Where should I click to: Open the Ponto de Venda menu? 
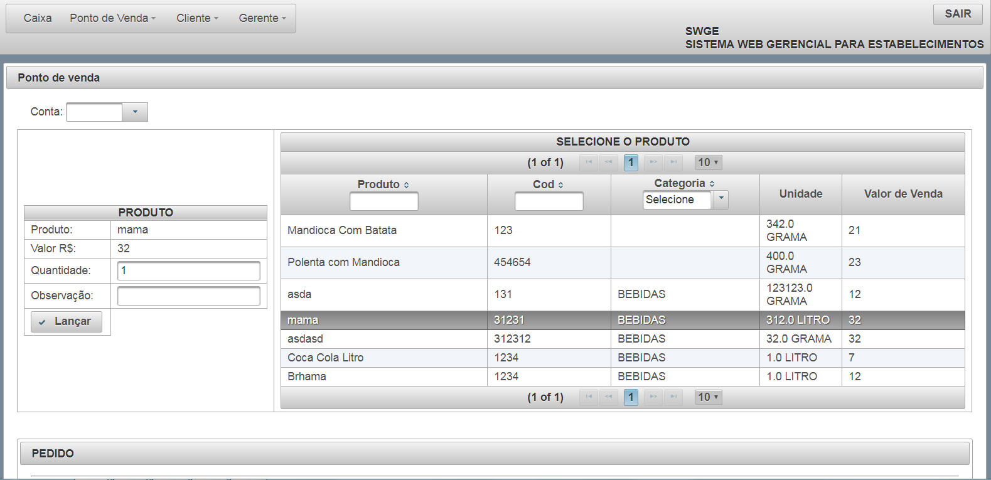tap(113, 18)
